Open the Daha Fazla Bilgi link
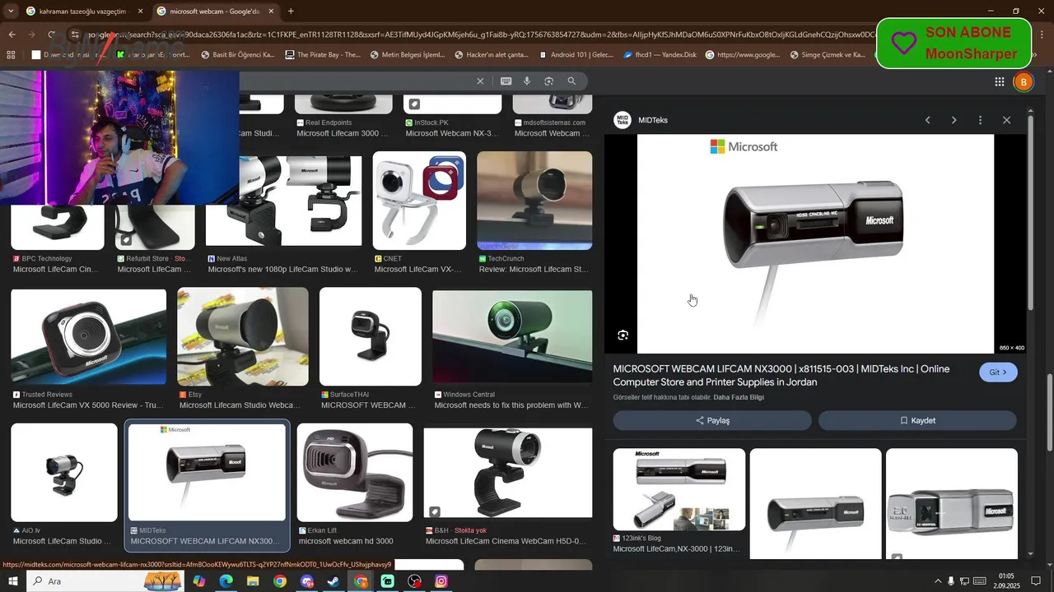The height and width of the screenshot is (592, 1054). tap(739, 397)
